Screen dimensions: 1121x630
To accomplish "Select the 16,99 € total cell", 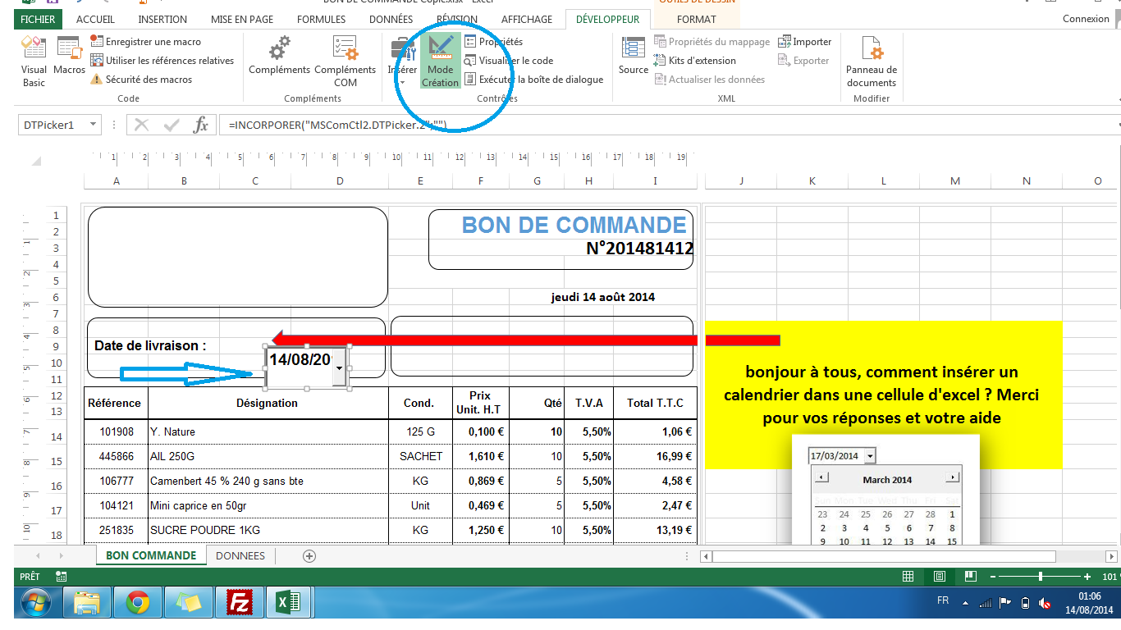I will 655,456.
